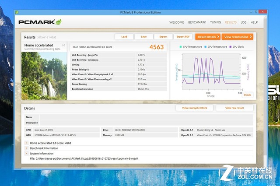Click the Photo Editing v2 row
Viewport: 280px width, 186px height.
click(119, 69)
